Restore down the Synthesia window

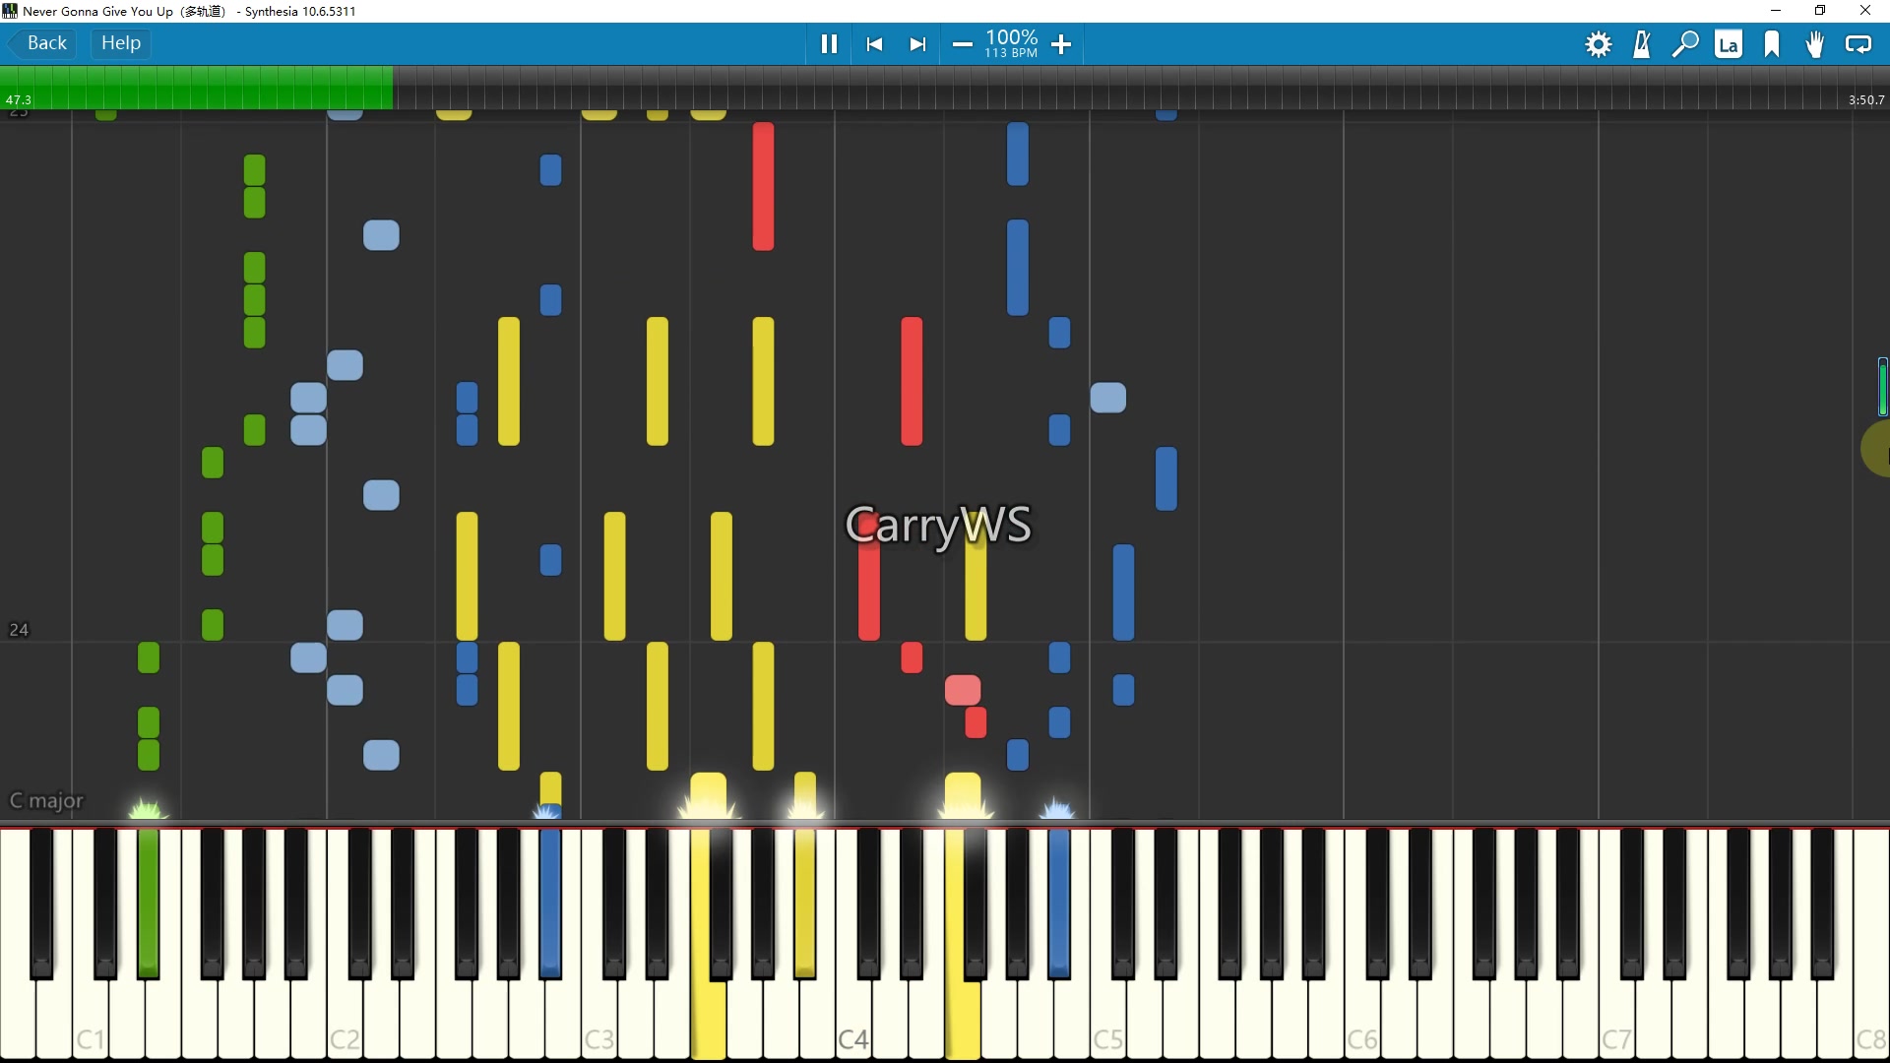(x=1820, y=11)
